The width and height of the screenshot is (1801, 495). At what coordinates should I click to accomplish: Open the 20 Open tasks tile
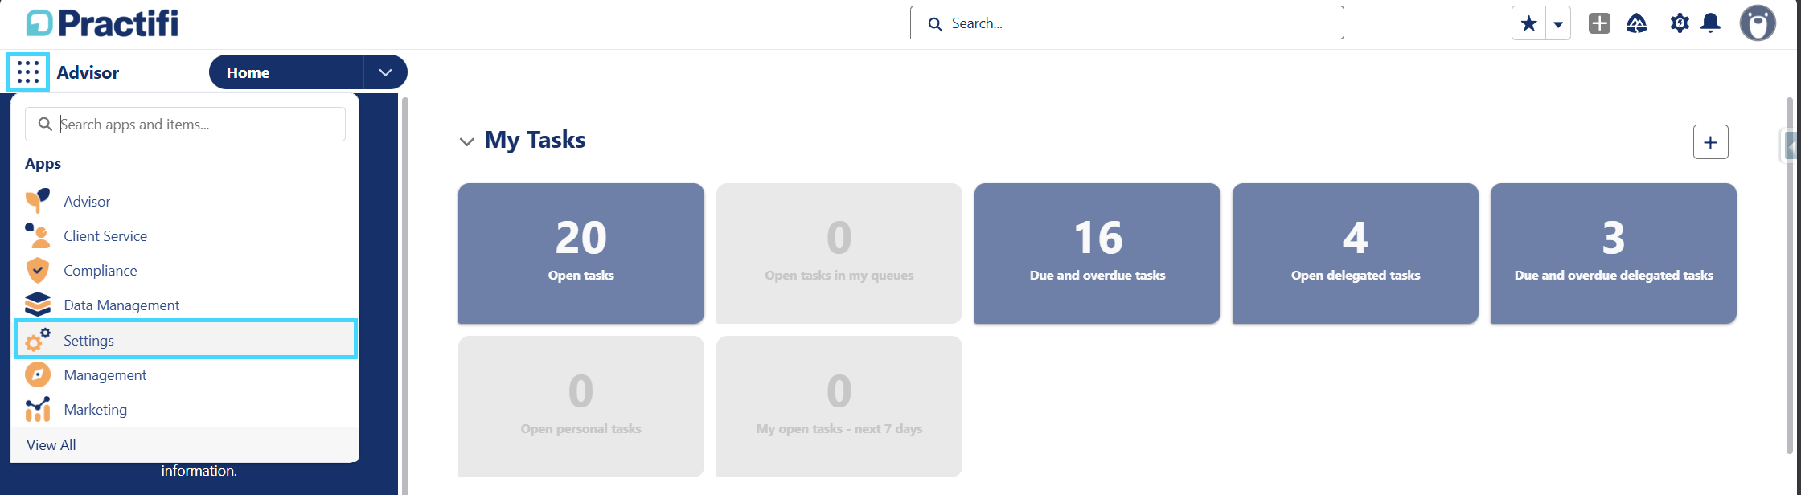coord(581,253)
